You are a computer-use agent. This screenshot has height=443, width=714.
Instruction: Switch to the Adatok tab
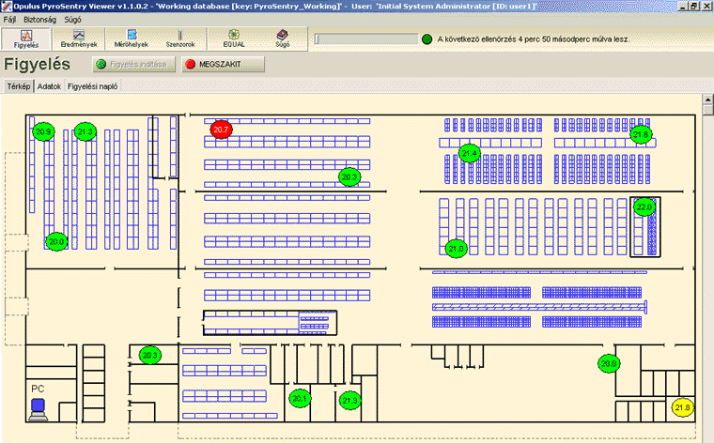coord(49,86)
